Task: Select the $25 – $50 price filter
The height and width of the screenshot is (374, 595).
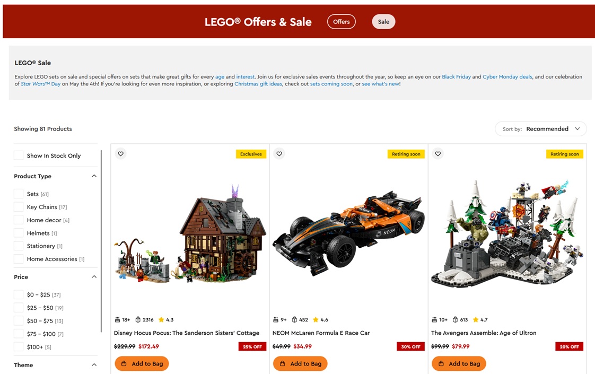Action: tap(19, 308)
